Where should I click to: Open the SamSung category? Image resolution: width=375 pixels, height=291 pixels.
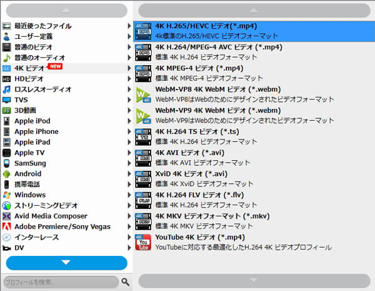coord(66,163)
